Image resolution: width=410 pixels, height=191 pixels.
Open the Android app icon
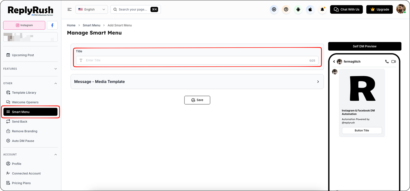coord(298,9)
